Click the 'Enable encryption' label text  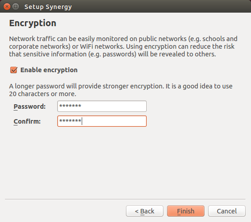(x=49, y=70)
